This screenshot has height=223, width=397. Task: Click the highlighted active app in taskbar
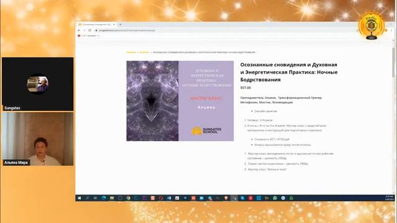click(234, 198)
